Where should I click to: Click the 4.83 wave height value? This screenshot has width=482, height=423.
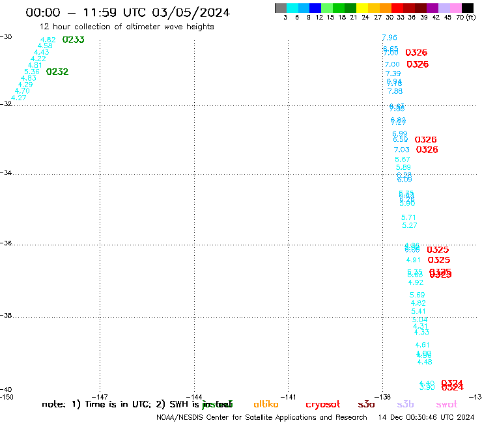[x=29, y=78]
